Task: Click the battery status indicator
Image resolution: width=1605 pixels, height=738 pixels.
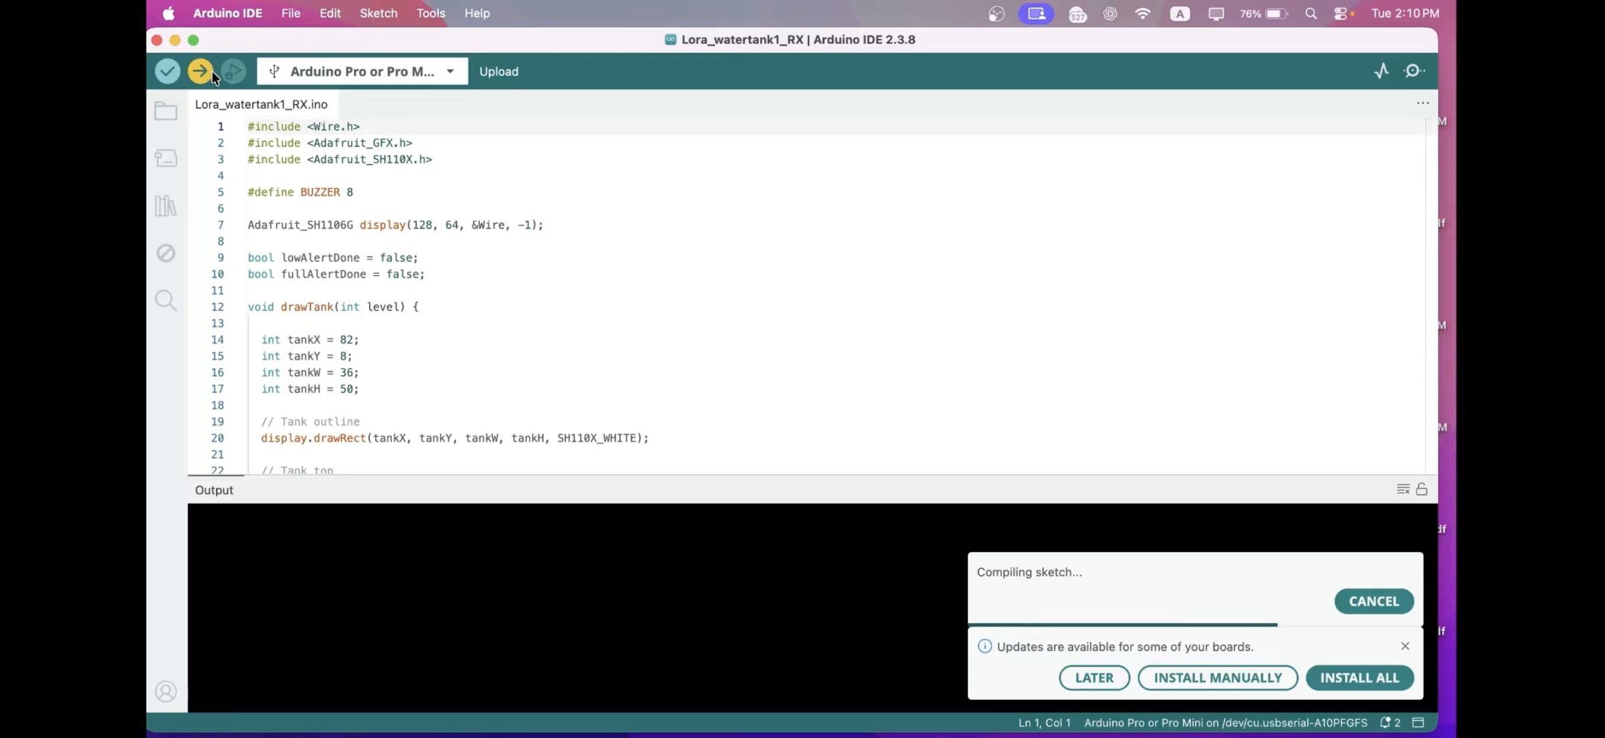Action: point(1264,13)
